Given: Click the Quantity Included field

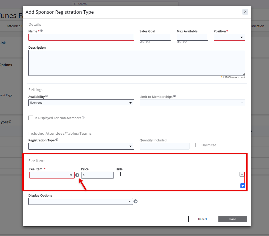Looking at the screenshot, I should point(165,146).
